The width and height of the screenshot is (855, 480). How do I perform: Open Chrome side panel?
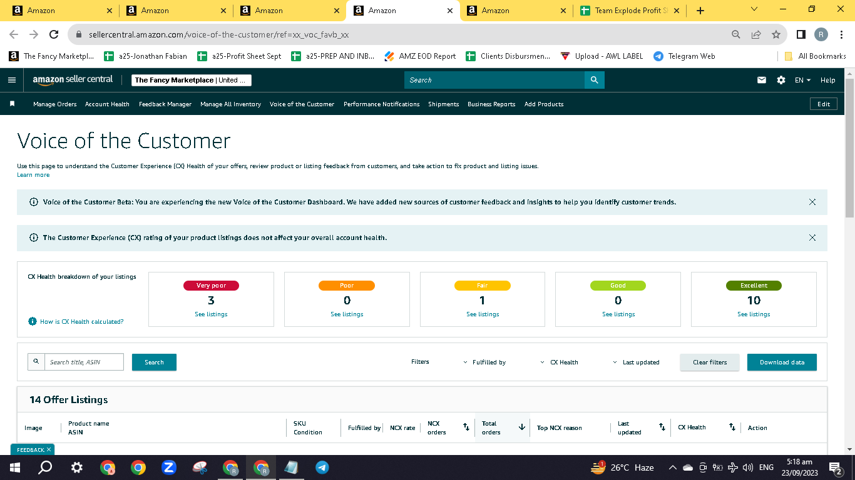(x=801, y=34)
